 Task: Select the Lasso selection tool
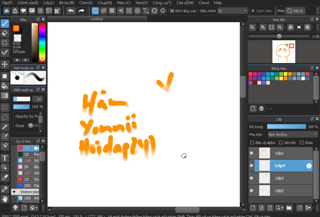pos(5,117)
